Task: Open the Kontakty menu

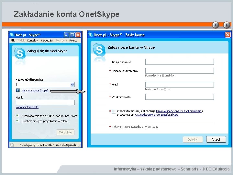Action: [33, 40]
